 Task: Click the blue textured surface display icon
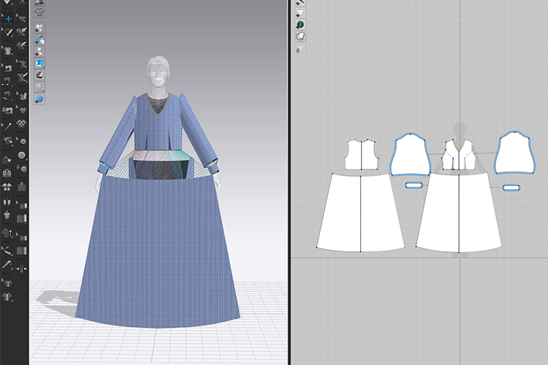coord(39,63)
